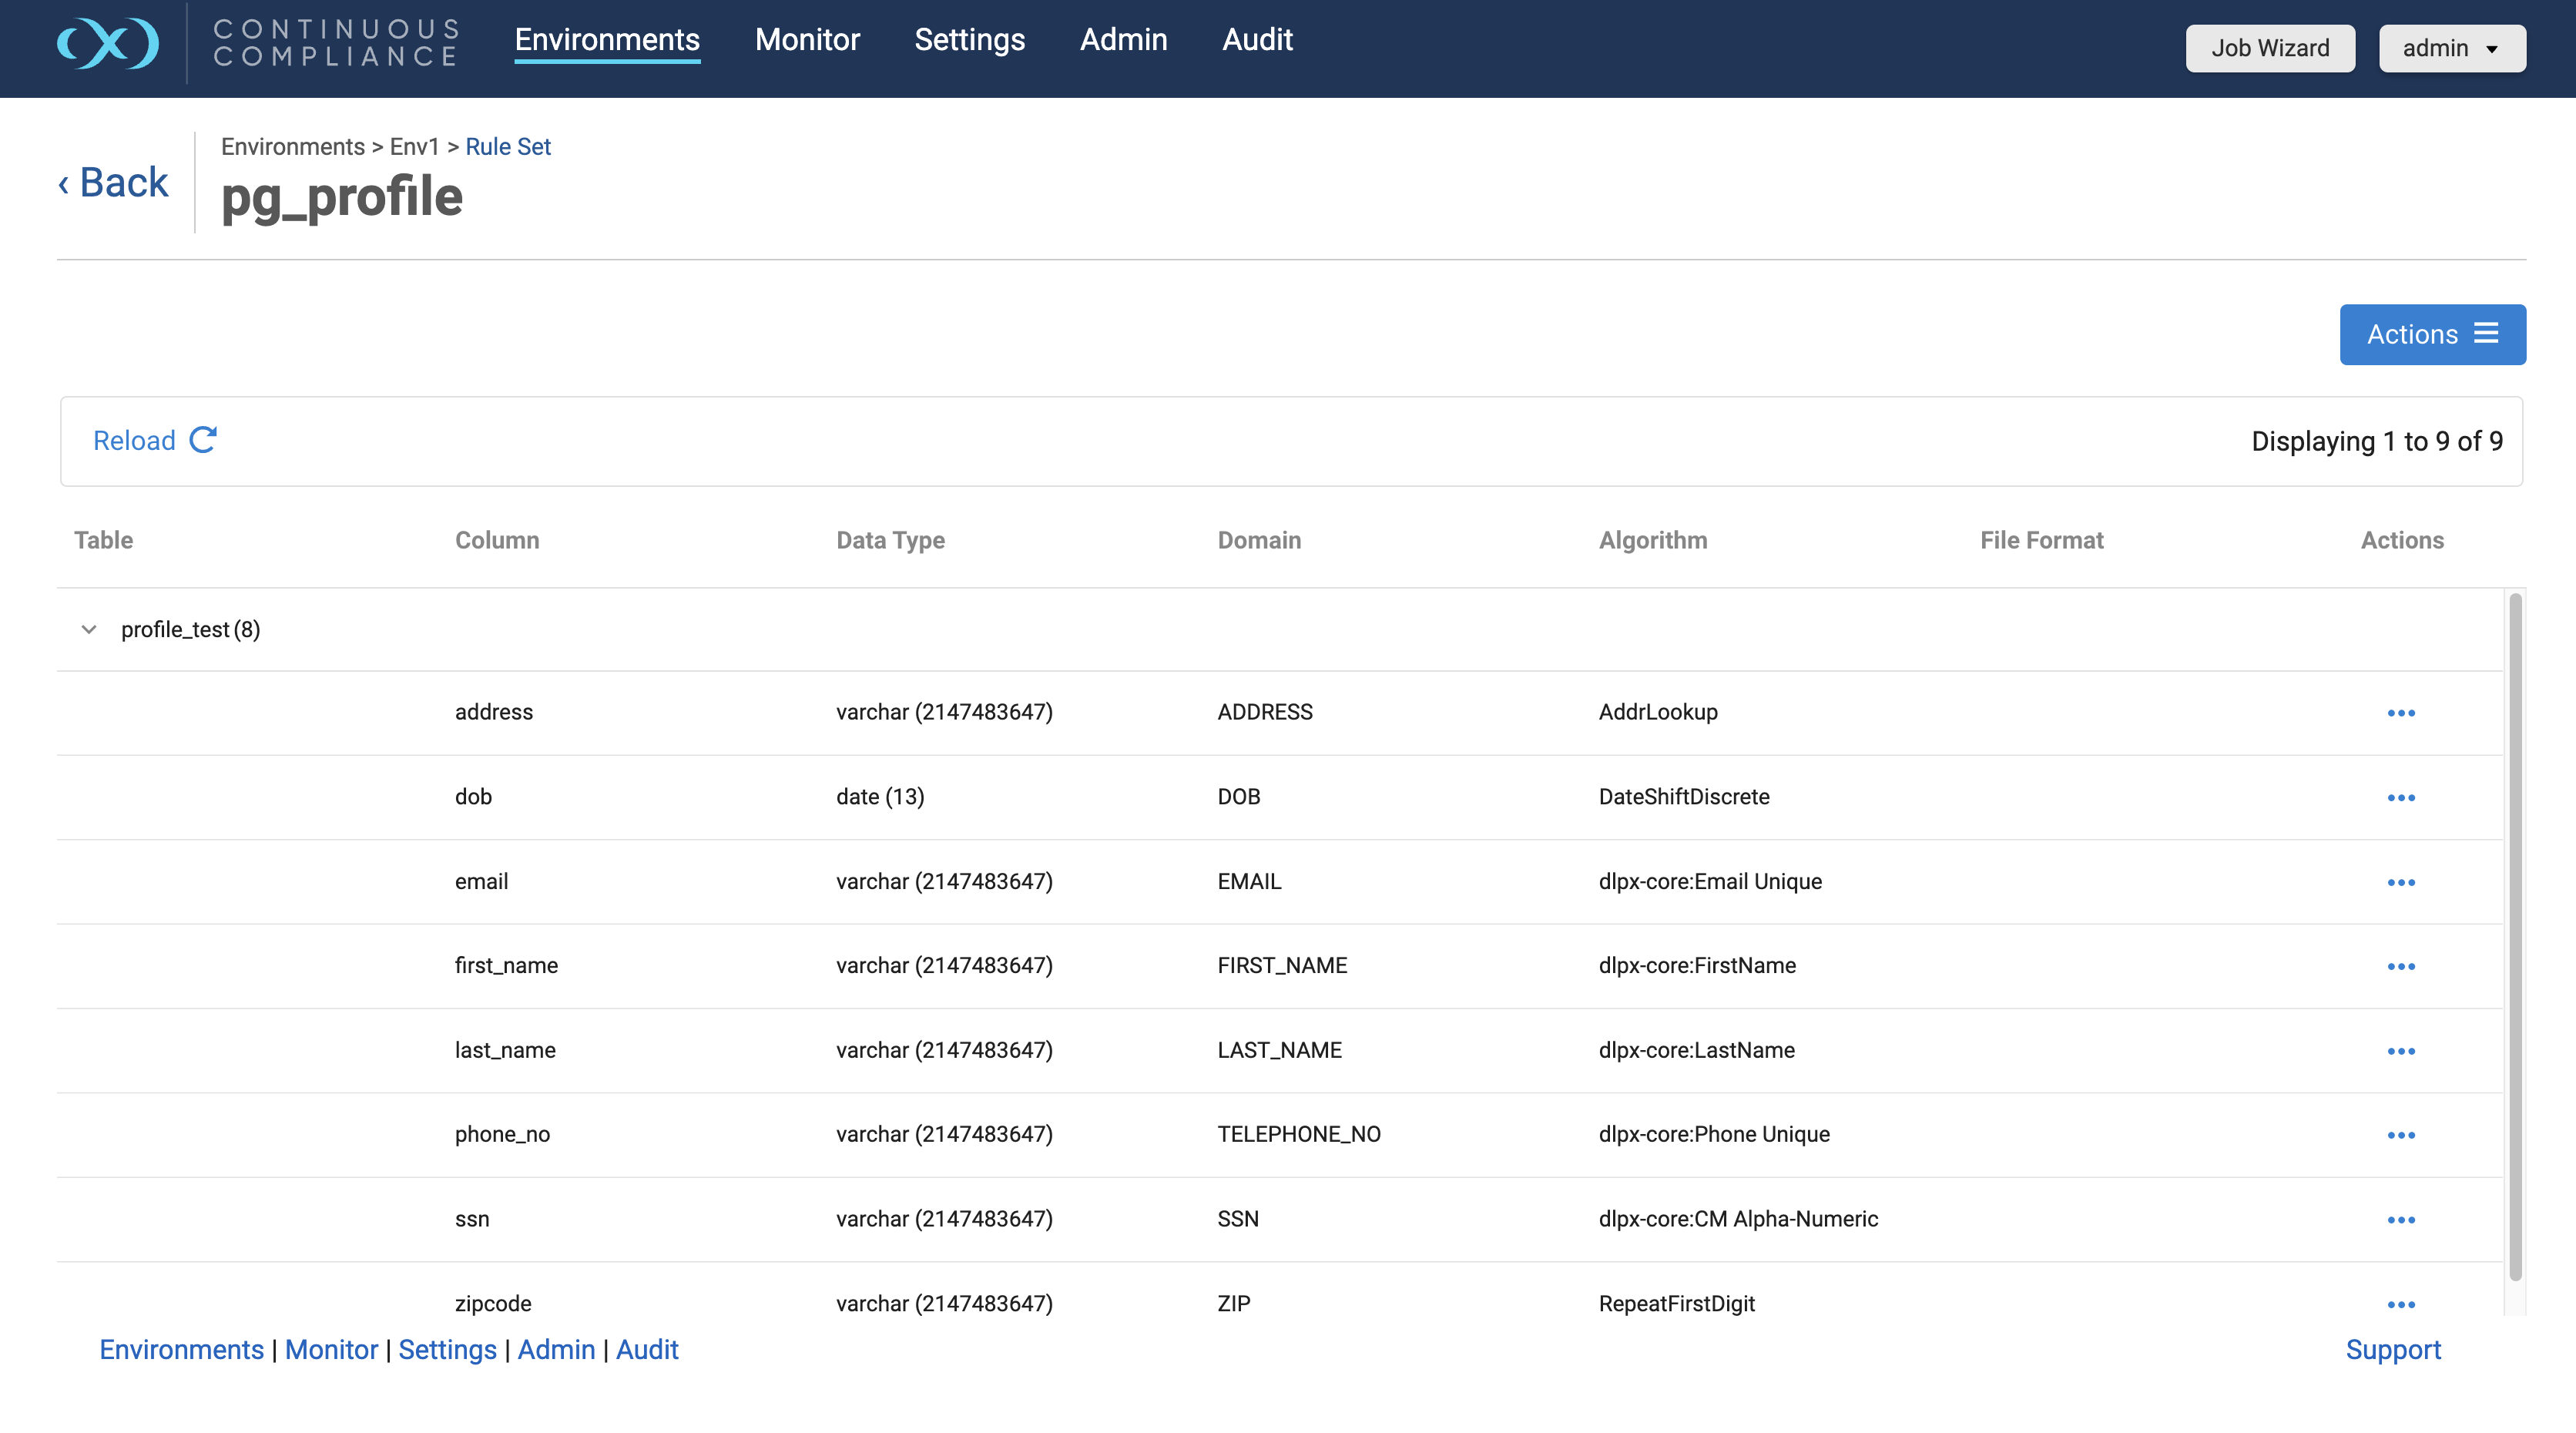Open the Audit footer link

647,1349
